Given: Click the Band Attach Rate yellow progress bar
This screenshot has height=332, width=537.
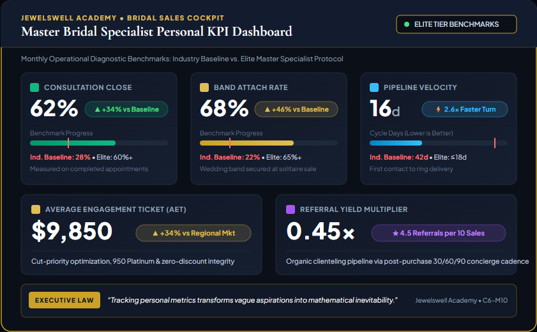Looking at the screenshot, I should [246, 143].
